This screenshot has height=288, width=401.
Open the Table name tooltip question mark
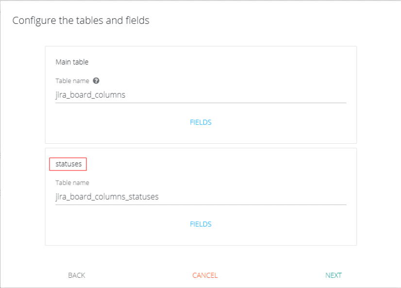96,81
